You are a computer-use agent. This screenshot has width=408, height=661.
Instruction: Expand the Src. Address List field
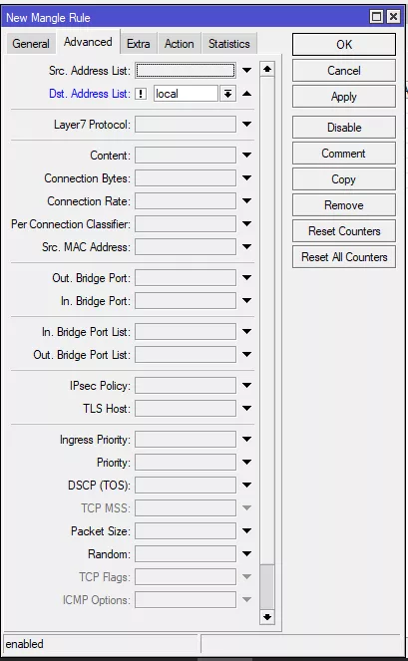(x=246, y=71)
